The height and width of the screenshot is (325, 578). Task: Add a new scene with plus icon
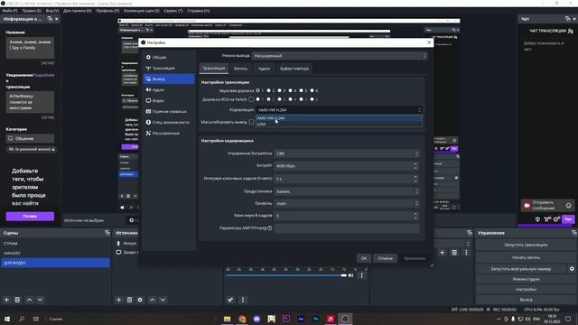pyautogui.click(x=6, y=300)
